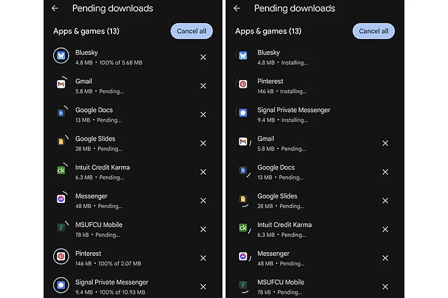This screenshot has height=298, width=448.
Task: Select 'MSUFCU Mobile' name on right screen
Action: click(281, 282)
